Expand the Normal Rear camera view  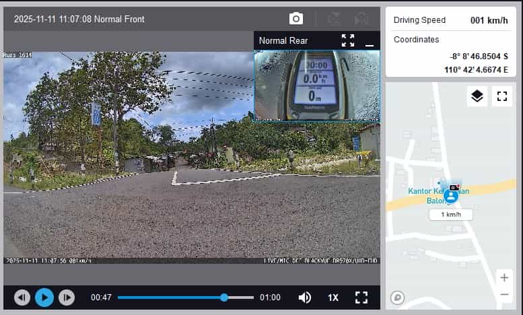point(347,40)
